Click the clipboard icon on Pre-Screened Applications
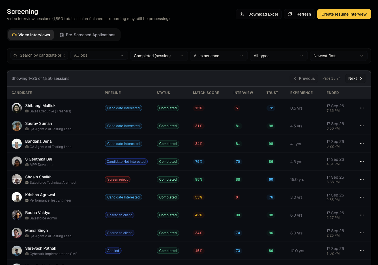378x265 pixels. [62, 35]
